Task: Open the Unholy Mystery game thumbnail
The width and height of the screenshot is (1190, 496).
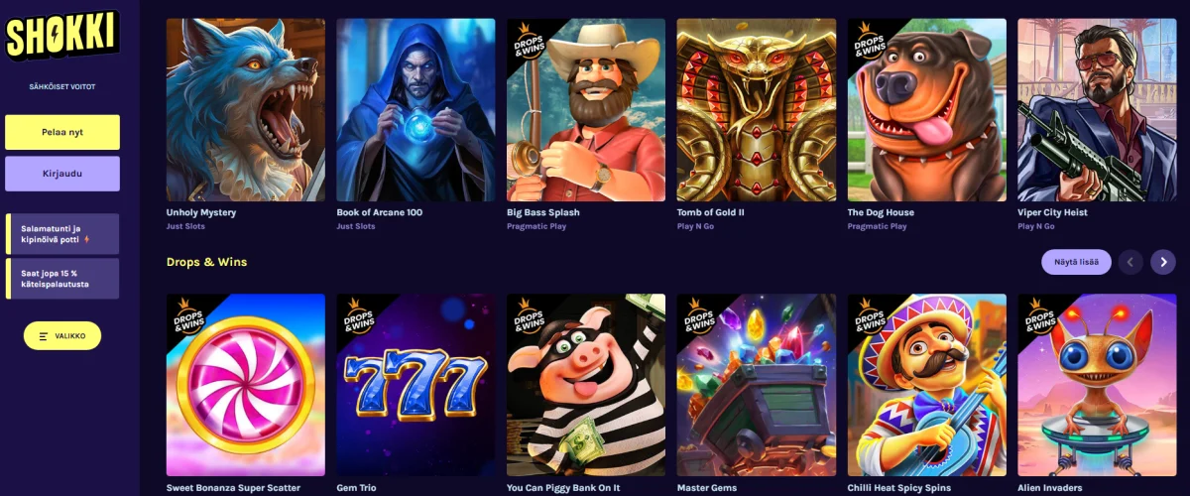Action: [246, 110]
